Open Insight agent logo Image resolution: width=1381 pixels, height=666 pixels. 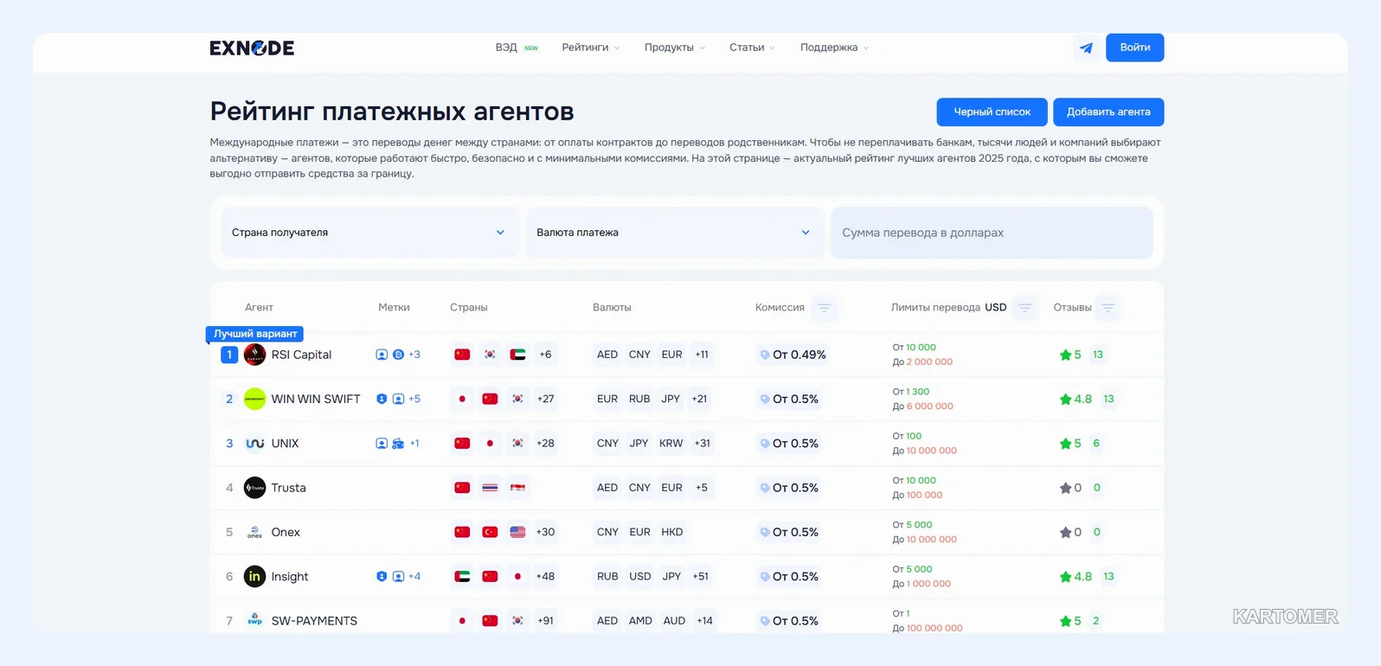254,577
